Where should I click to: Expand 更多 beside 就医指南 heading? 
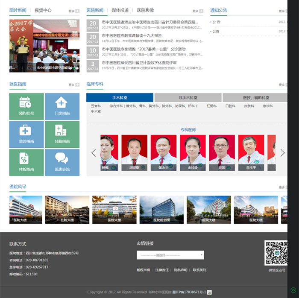click(x=74, y=85)
